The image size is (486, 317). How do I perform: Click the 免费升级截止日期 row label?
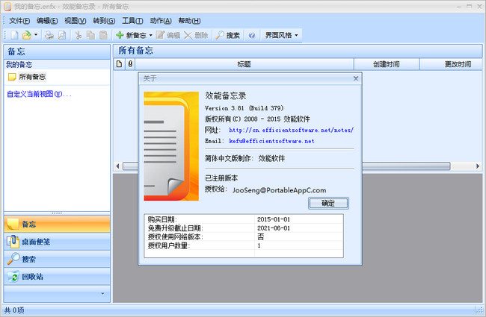(176, 228)
